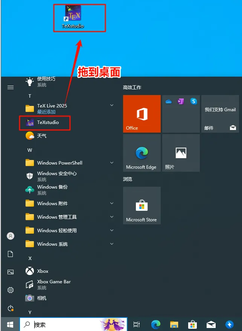Click the hamburger menu in Start sidebar
The image size is (242, 331).
11,87
